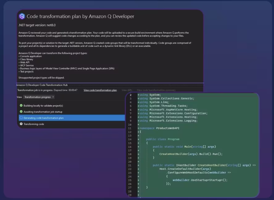This screenshot has height=200, width=274.
Task: Select the Transforming code step
Action: click(x=34, y=124)
